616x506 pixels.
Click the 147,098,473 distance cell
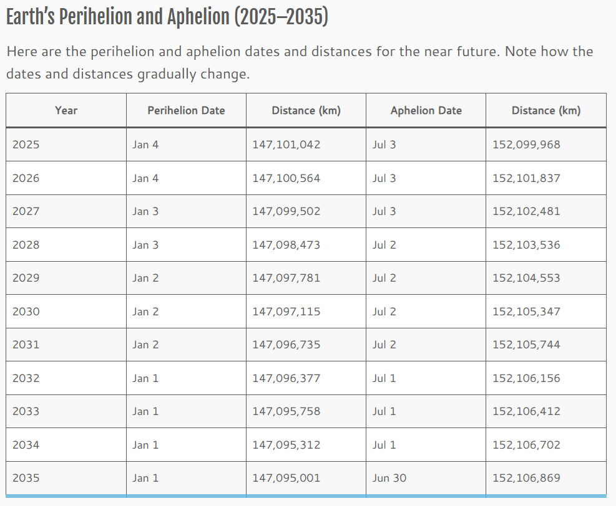(x=286, y=245)
